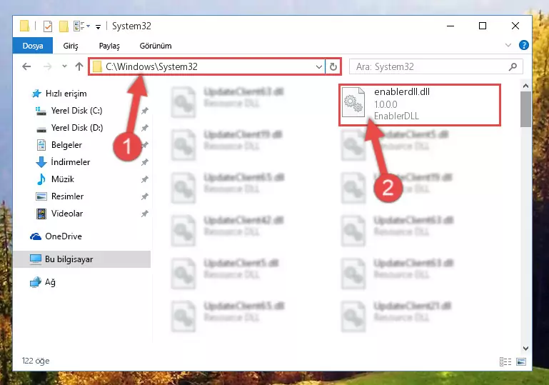This screenshot has height=385, width=549.
Task: Click the Müzik note icon
Action: [41, 179]
